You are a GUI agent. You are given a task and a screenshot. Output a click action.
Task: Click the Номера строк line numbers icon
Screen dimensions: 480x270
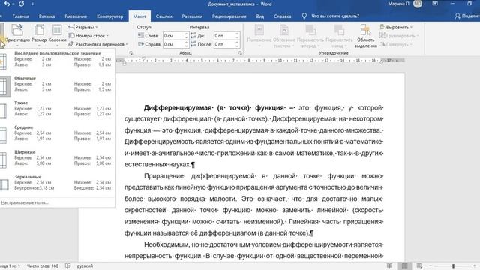click(x=72, y=35)
